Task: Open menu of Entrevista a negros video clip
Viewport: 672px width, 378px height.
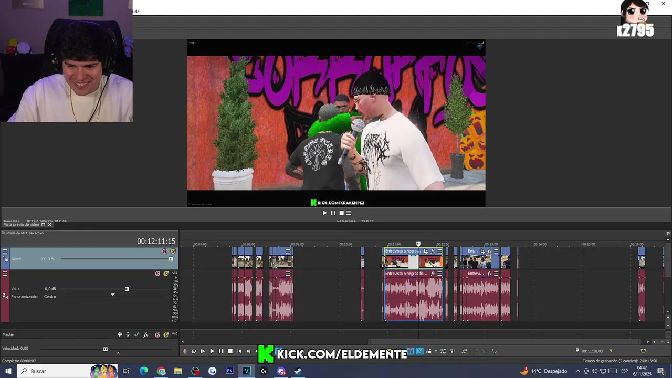Action: click(x=439, y=251)
